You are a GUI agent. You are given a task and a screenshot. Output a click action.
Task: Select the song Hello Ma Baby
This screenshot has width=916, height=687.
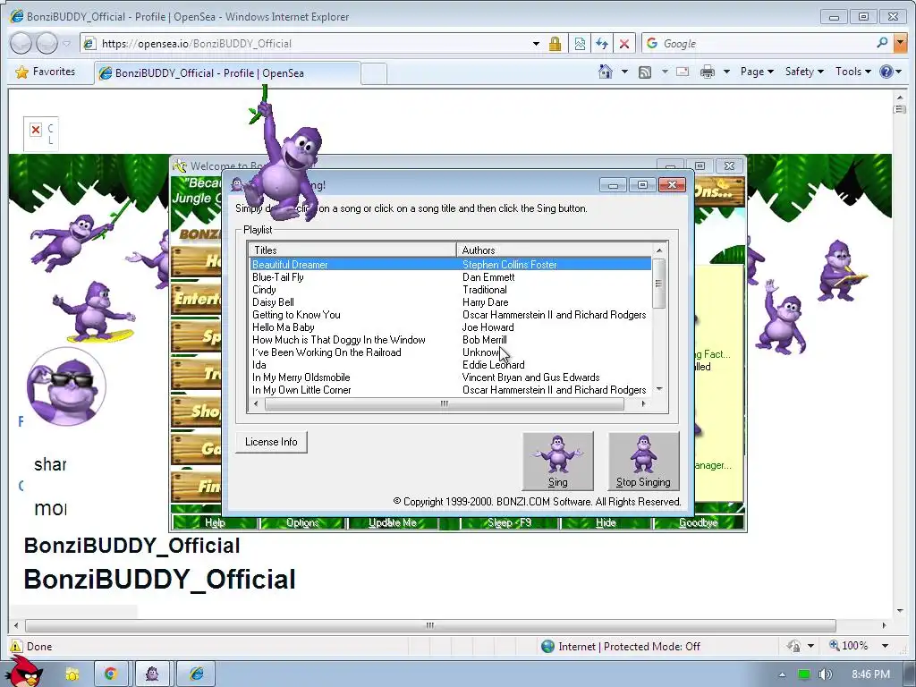[284, 327]
